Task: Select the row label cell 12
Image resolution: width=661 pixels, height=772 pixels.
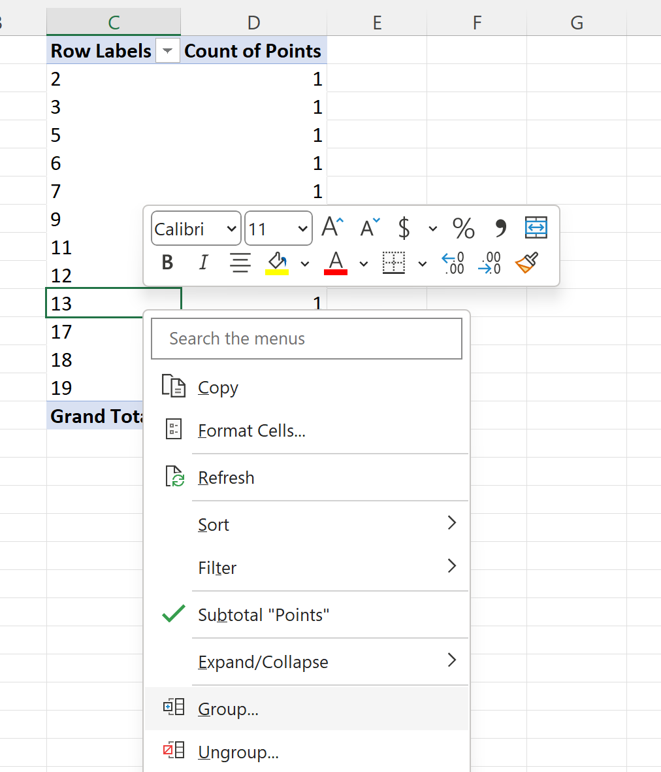Action: (x=95, y=275)
